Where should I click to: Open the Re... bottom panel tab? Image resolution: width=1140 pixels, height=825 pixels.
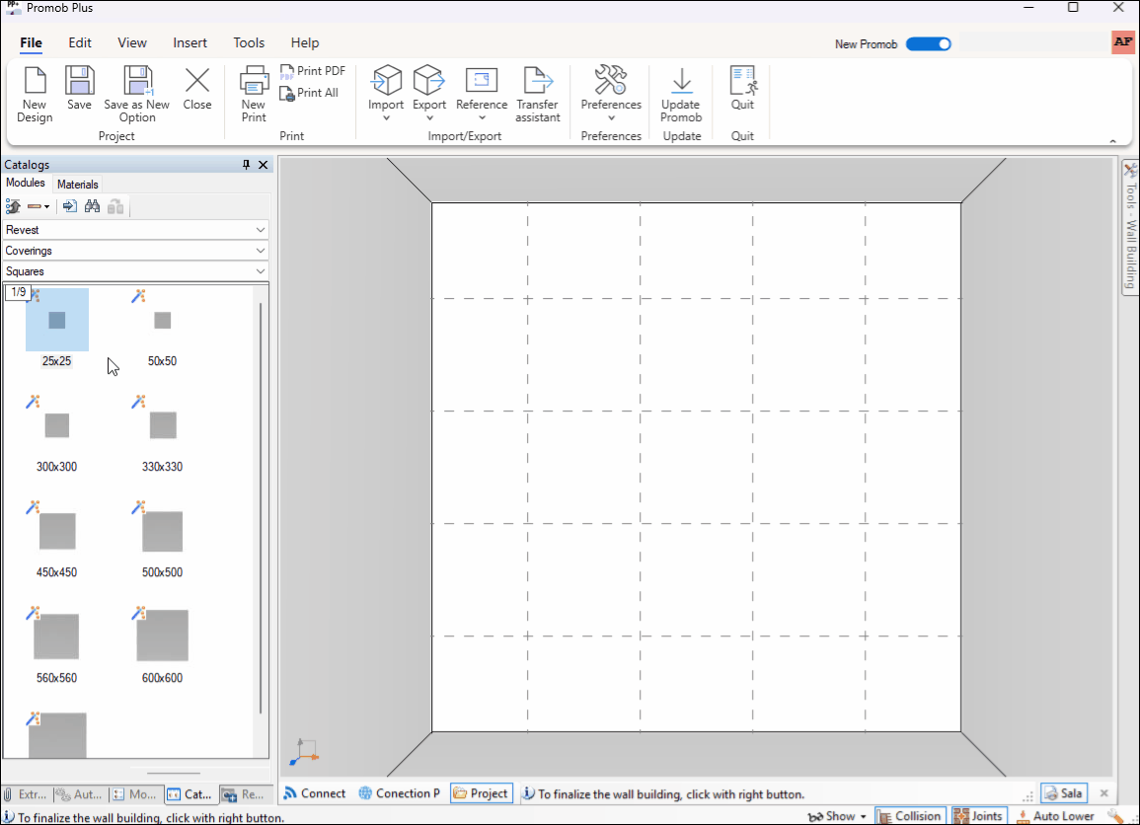point(245,794)
